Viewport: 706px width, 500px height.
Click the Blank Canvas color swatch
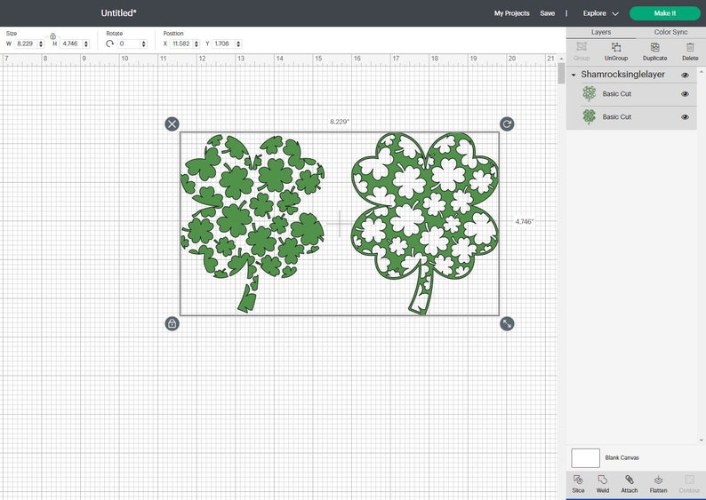[585, 458]
